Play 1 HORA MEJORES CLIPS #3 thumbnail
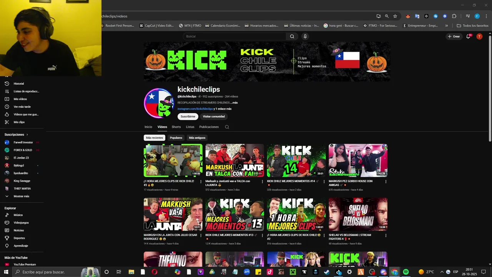This screenshot has width=492, height=277. [173, 160]
